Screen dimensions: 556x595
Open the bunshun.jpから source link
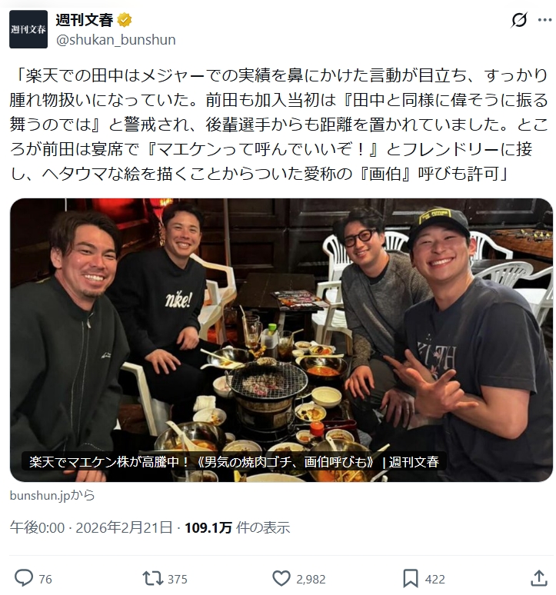point(52,495)
